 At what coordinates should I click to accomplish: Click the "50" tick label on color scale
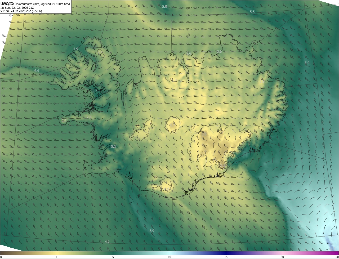point(337,257)
